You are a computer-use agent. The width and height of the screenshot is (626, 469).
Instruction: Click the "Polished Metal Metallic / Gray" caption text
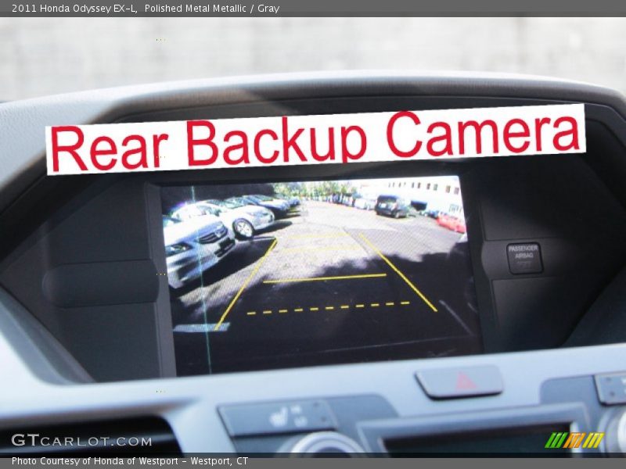[x=212, y=9]
